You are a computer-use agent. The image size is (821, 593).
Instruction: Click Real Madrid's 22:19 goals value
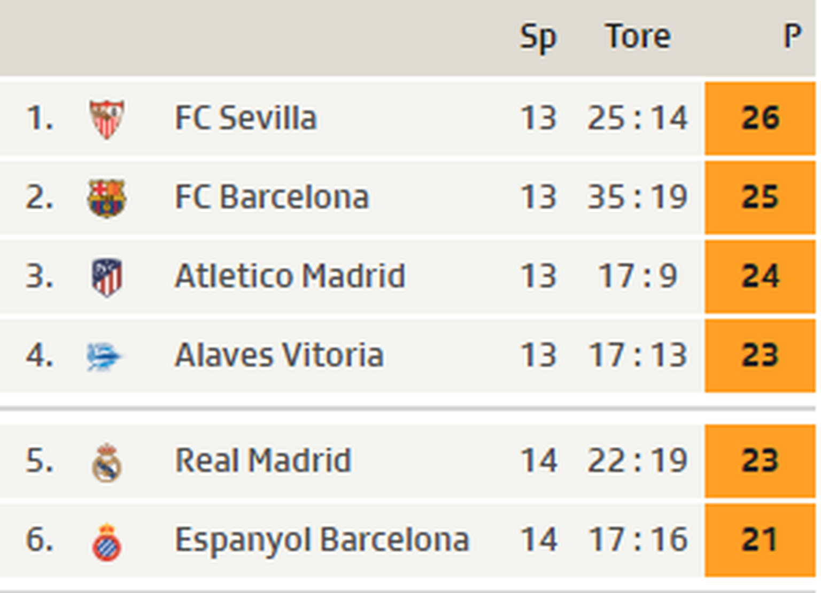click(x=638, y=460)
